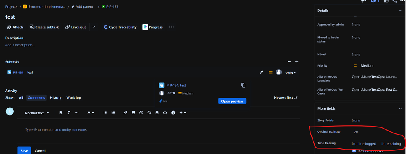406x154 pixels.
Task: Edit subtask PIP-184 with the pencil icon
Action: [261, 72]
